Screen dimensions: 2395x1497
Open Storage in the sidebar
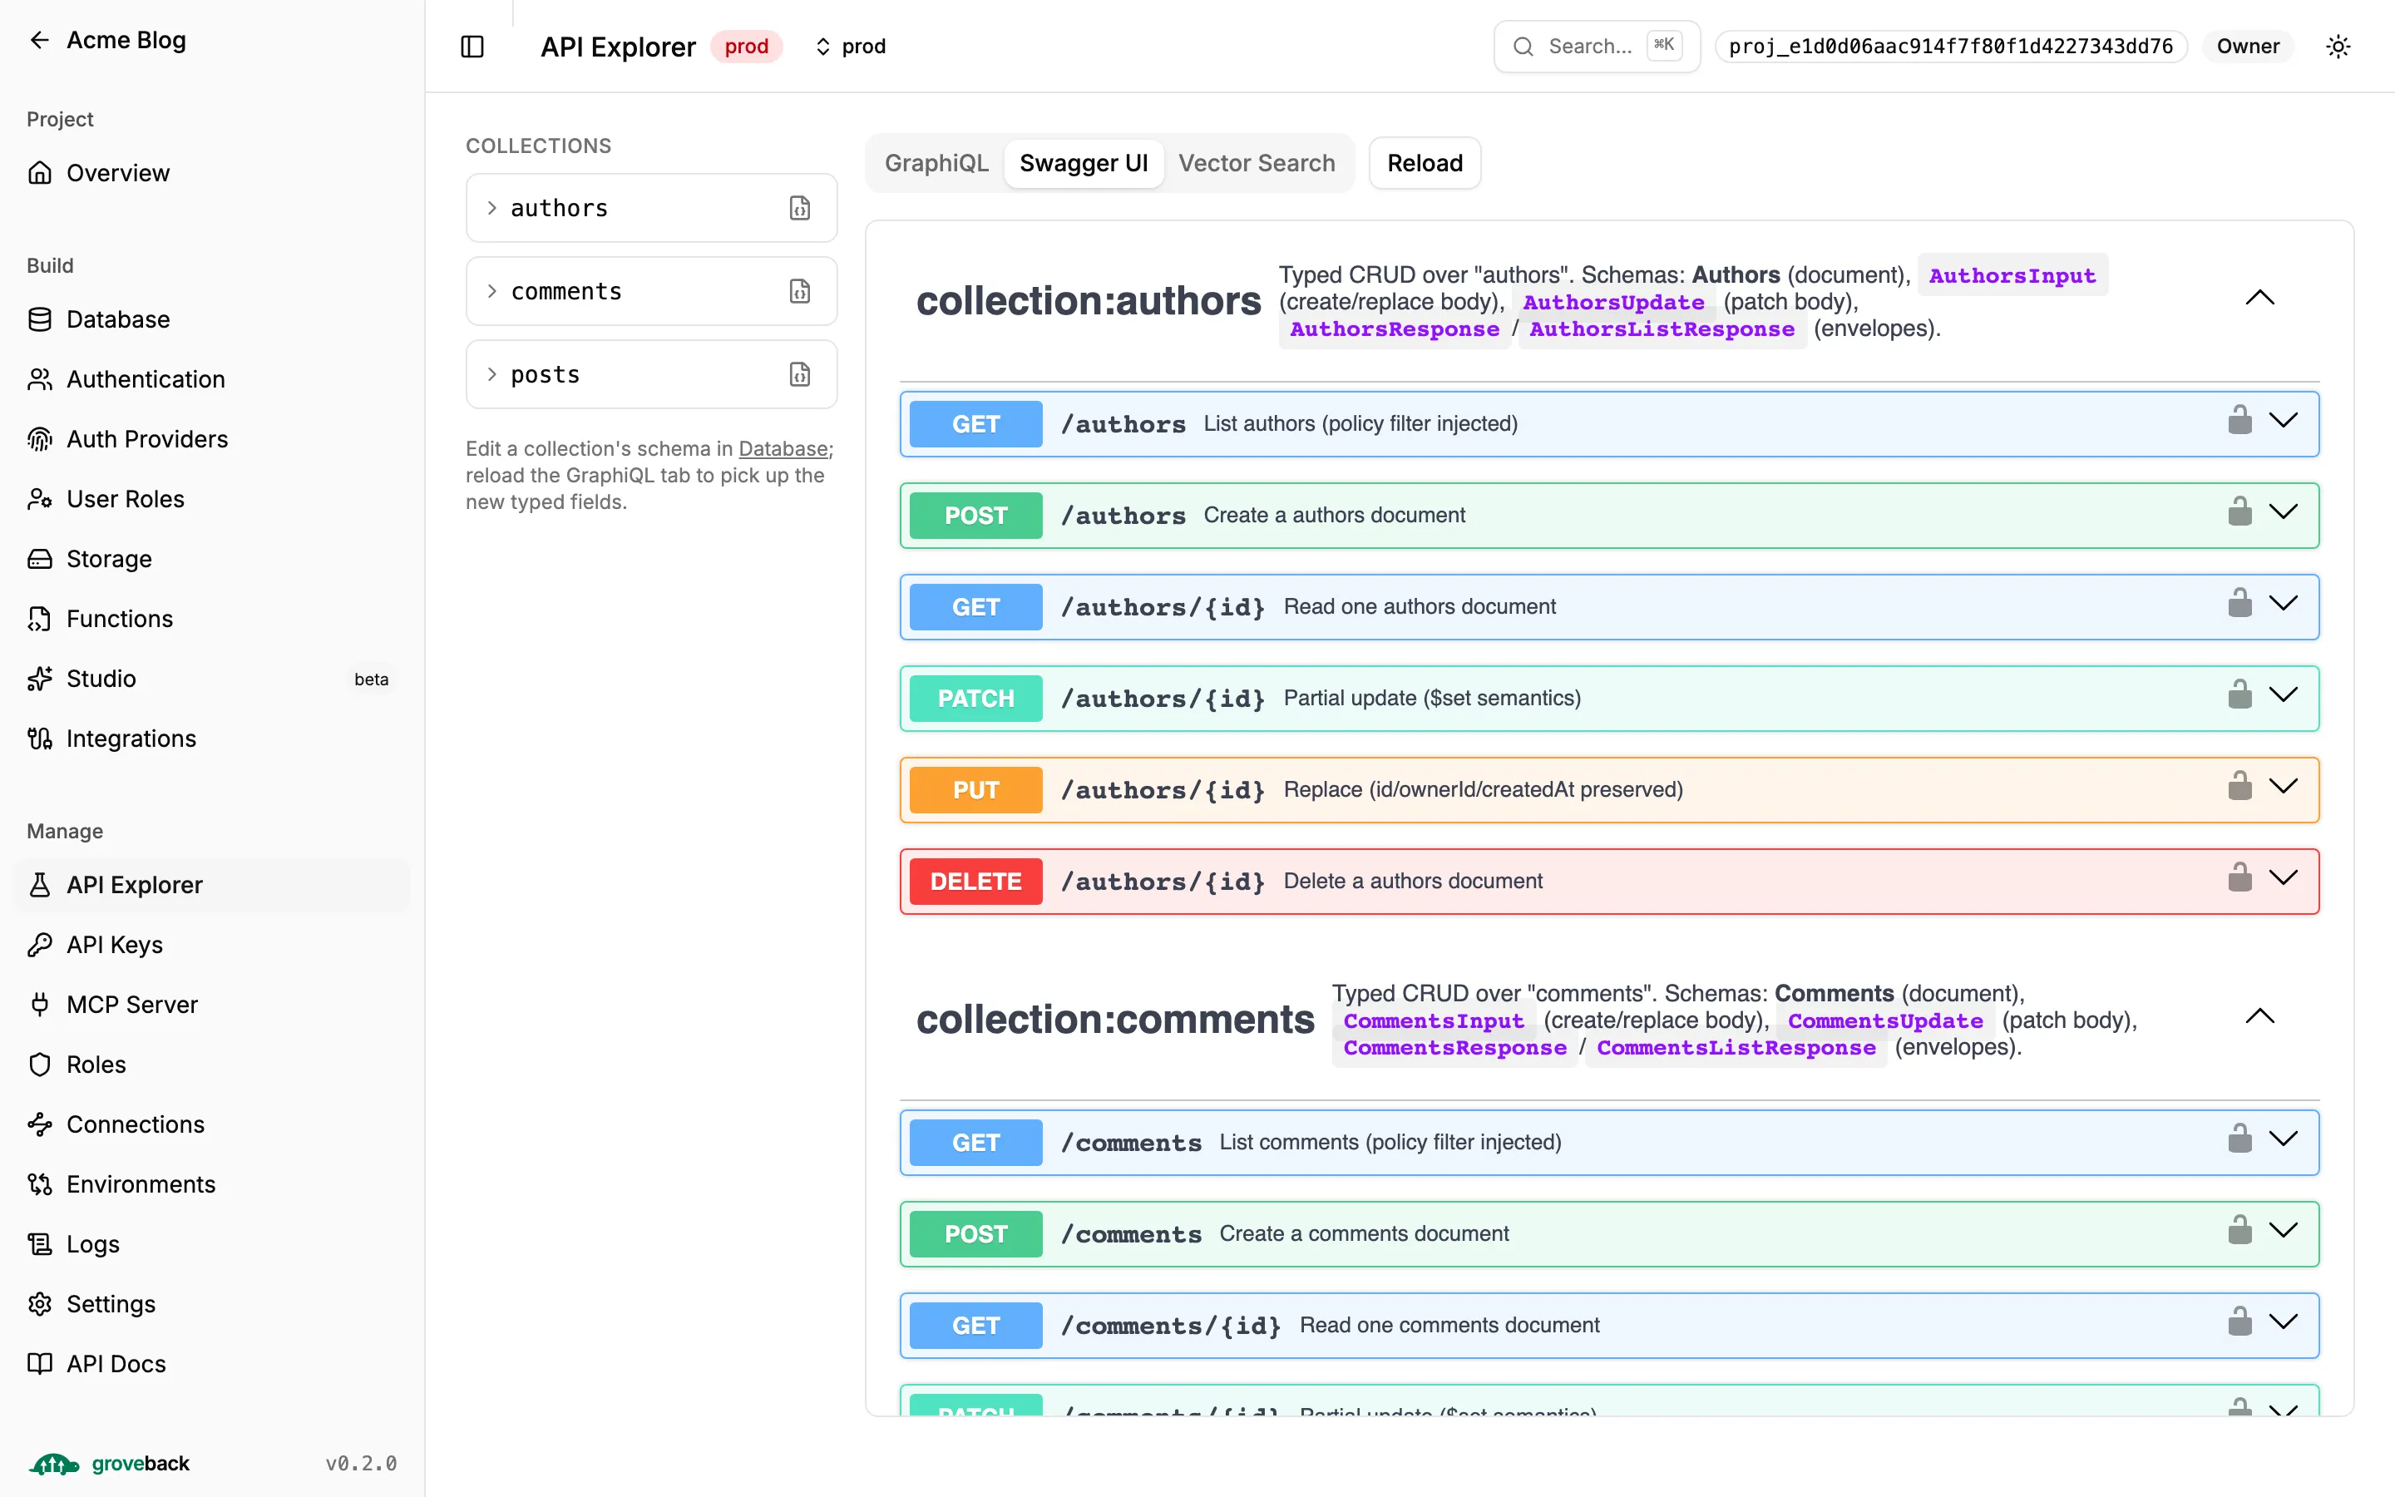point(212,560)
